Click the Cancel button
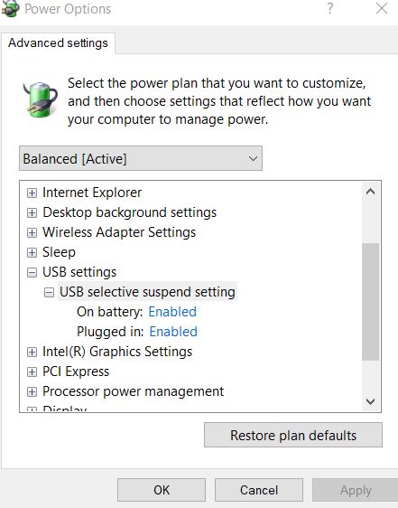This screenshot has height=508, width=398. [x=259, y=490]
